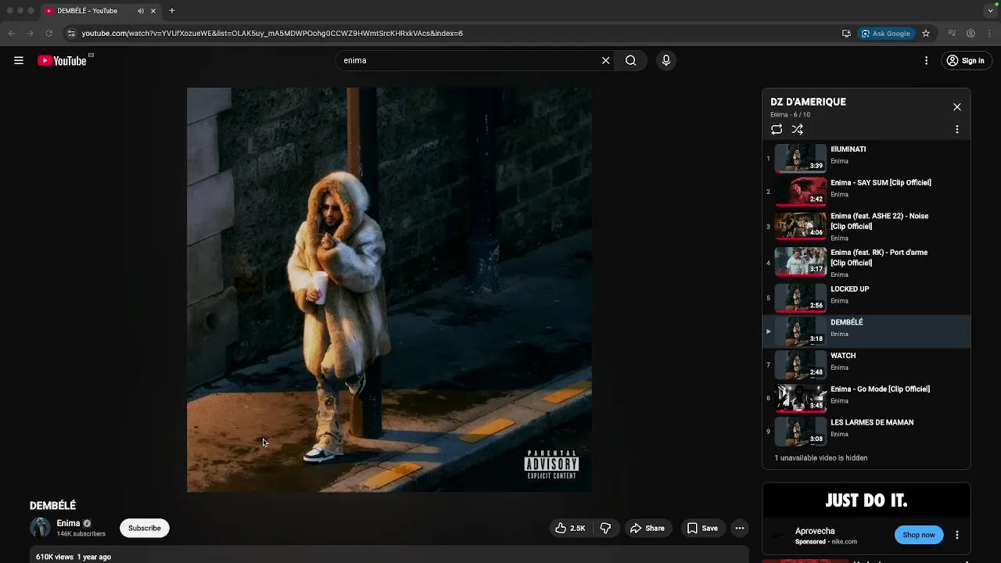Click the Sign in button
The width and height of the screenshot is (1001, 563).
[x=965, y=60]
